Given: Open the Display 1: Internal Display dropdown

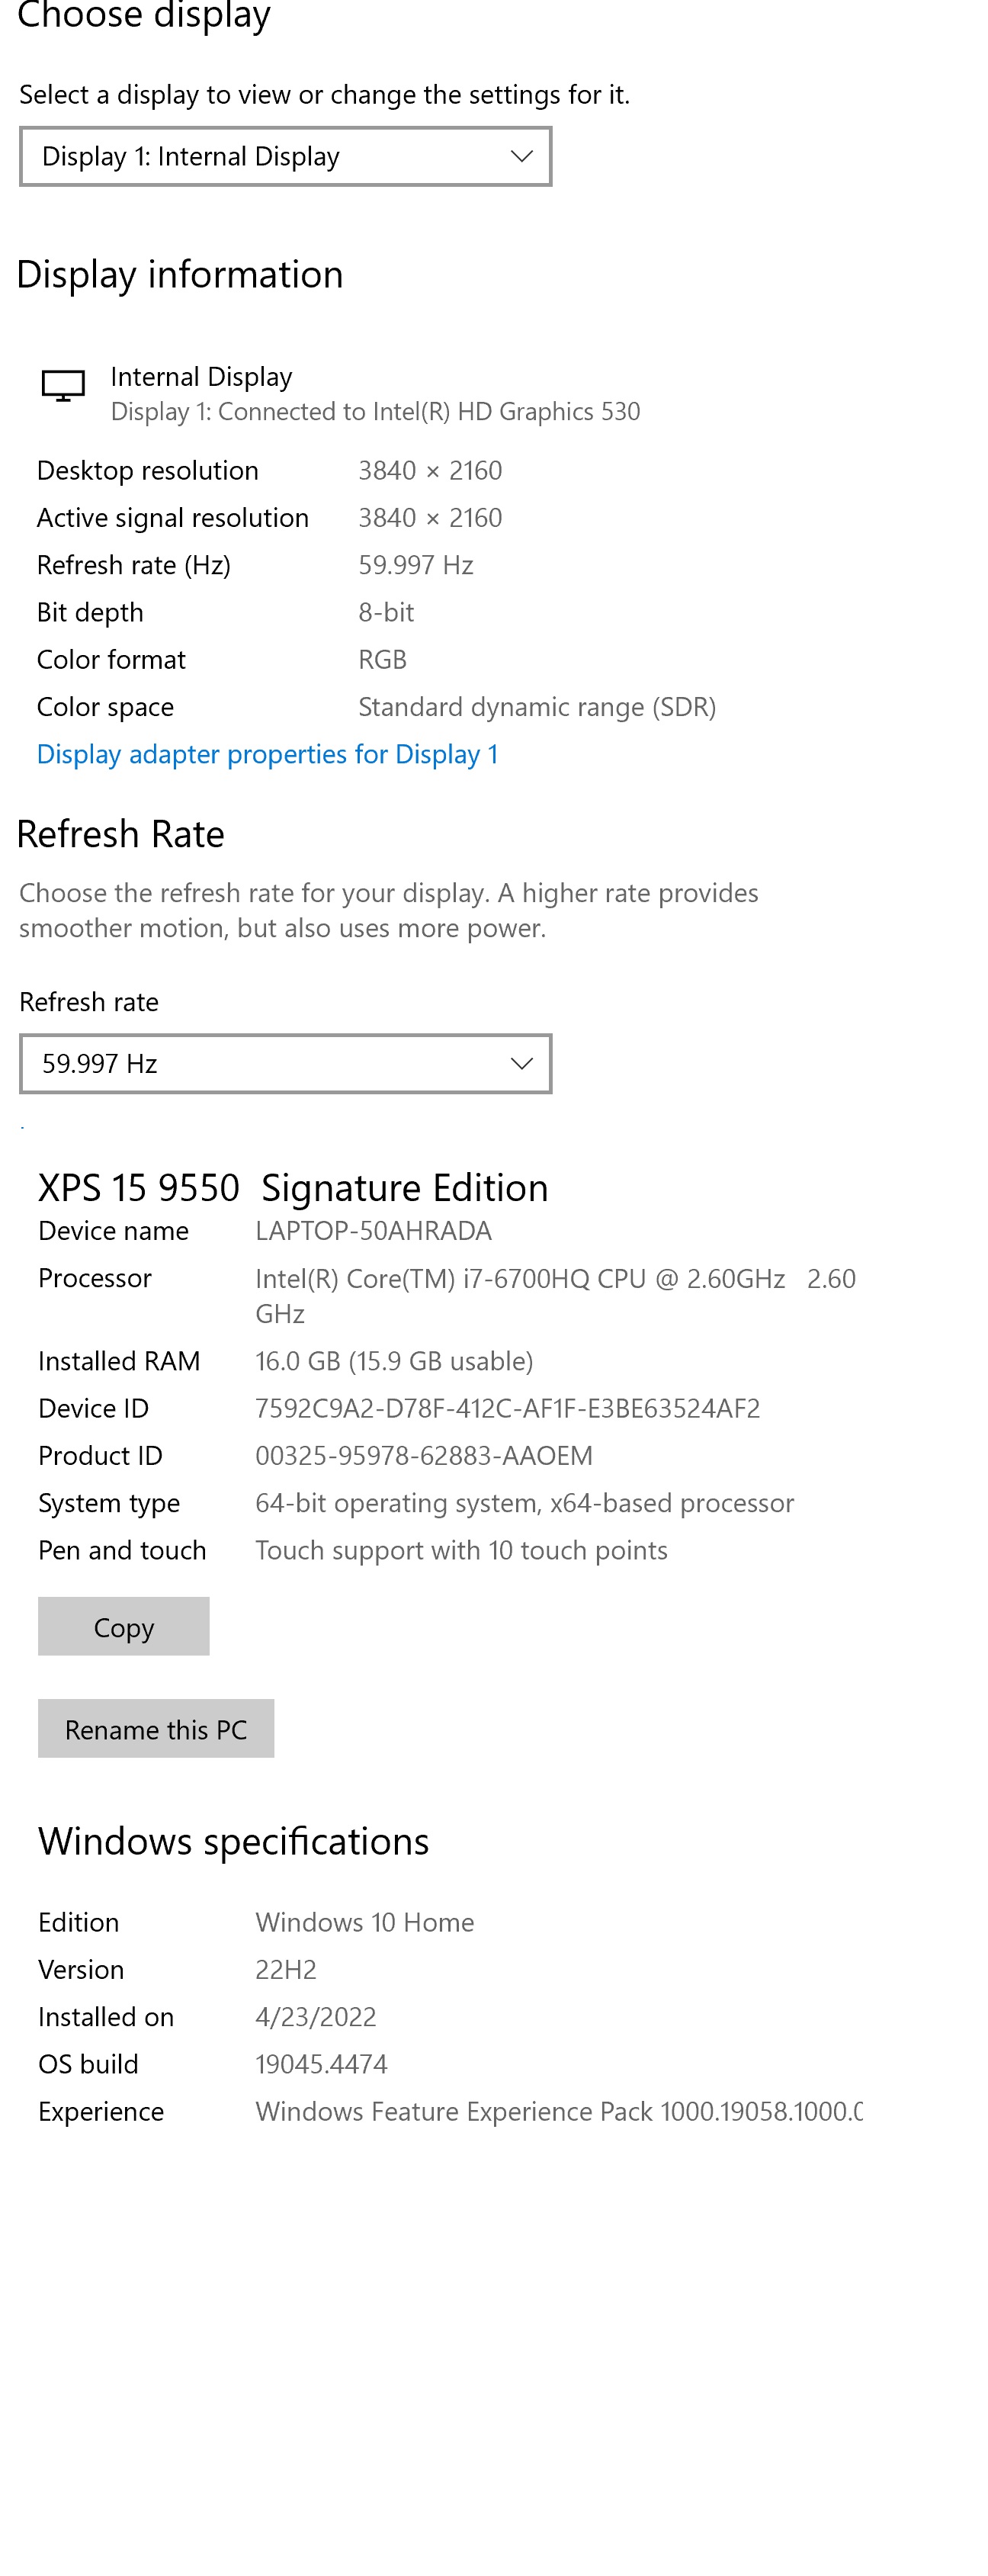Looking at the screenshot, I should coord(285,157).
